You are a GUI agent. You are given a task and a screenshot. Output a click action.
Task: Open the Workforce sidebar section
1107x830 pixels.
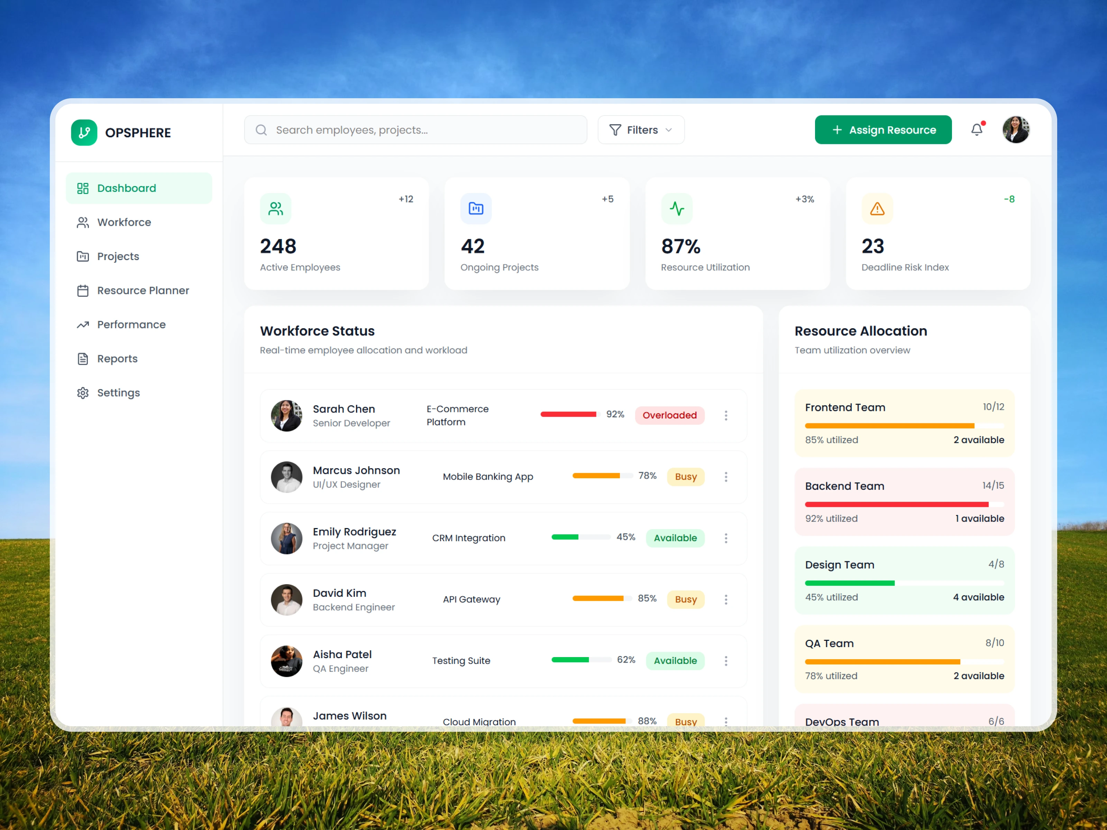(x=123, y=222)
